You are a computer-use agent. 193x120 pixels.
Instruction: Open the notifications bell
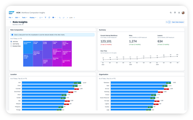(179, 13)
